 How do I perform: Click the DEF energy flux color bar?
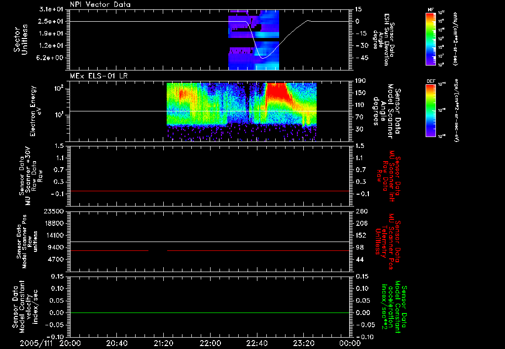tap(431, 110)
